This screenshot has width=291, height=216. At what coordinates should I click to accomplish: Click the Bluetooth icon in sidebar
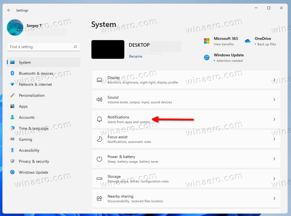[x=12, y=73]
